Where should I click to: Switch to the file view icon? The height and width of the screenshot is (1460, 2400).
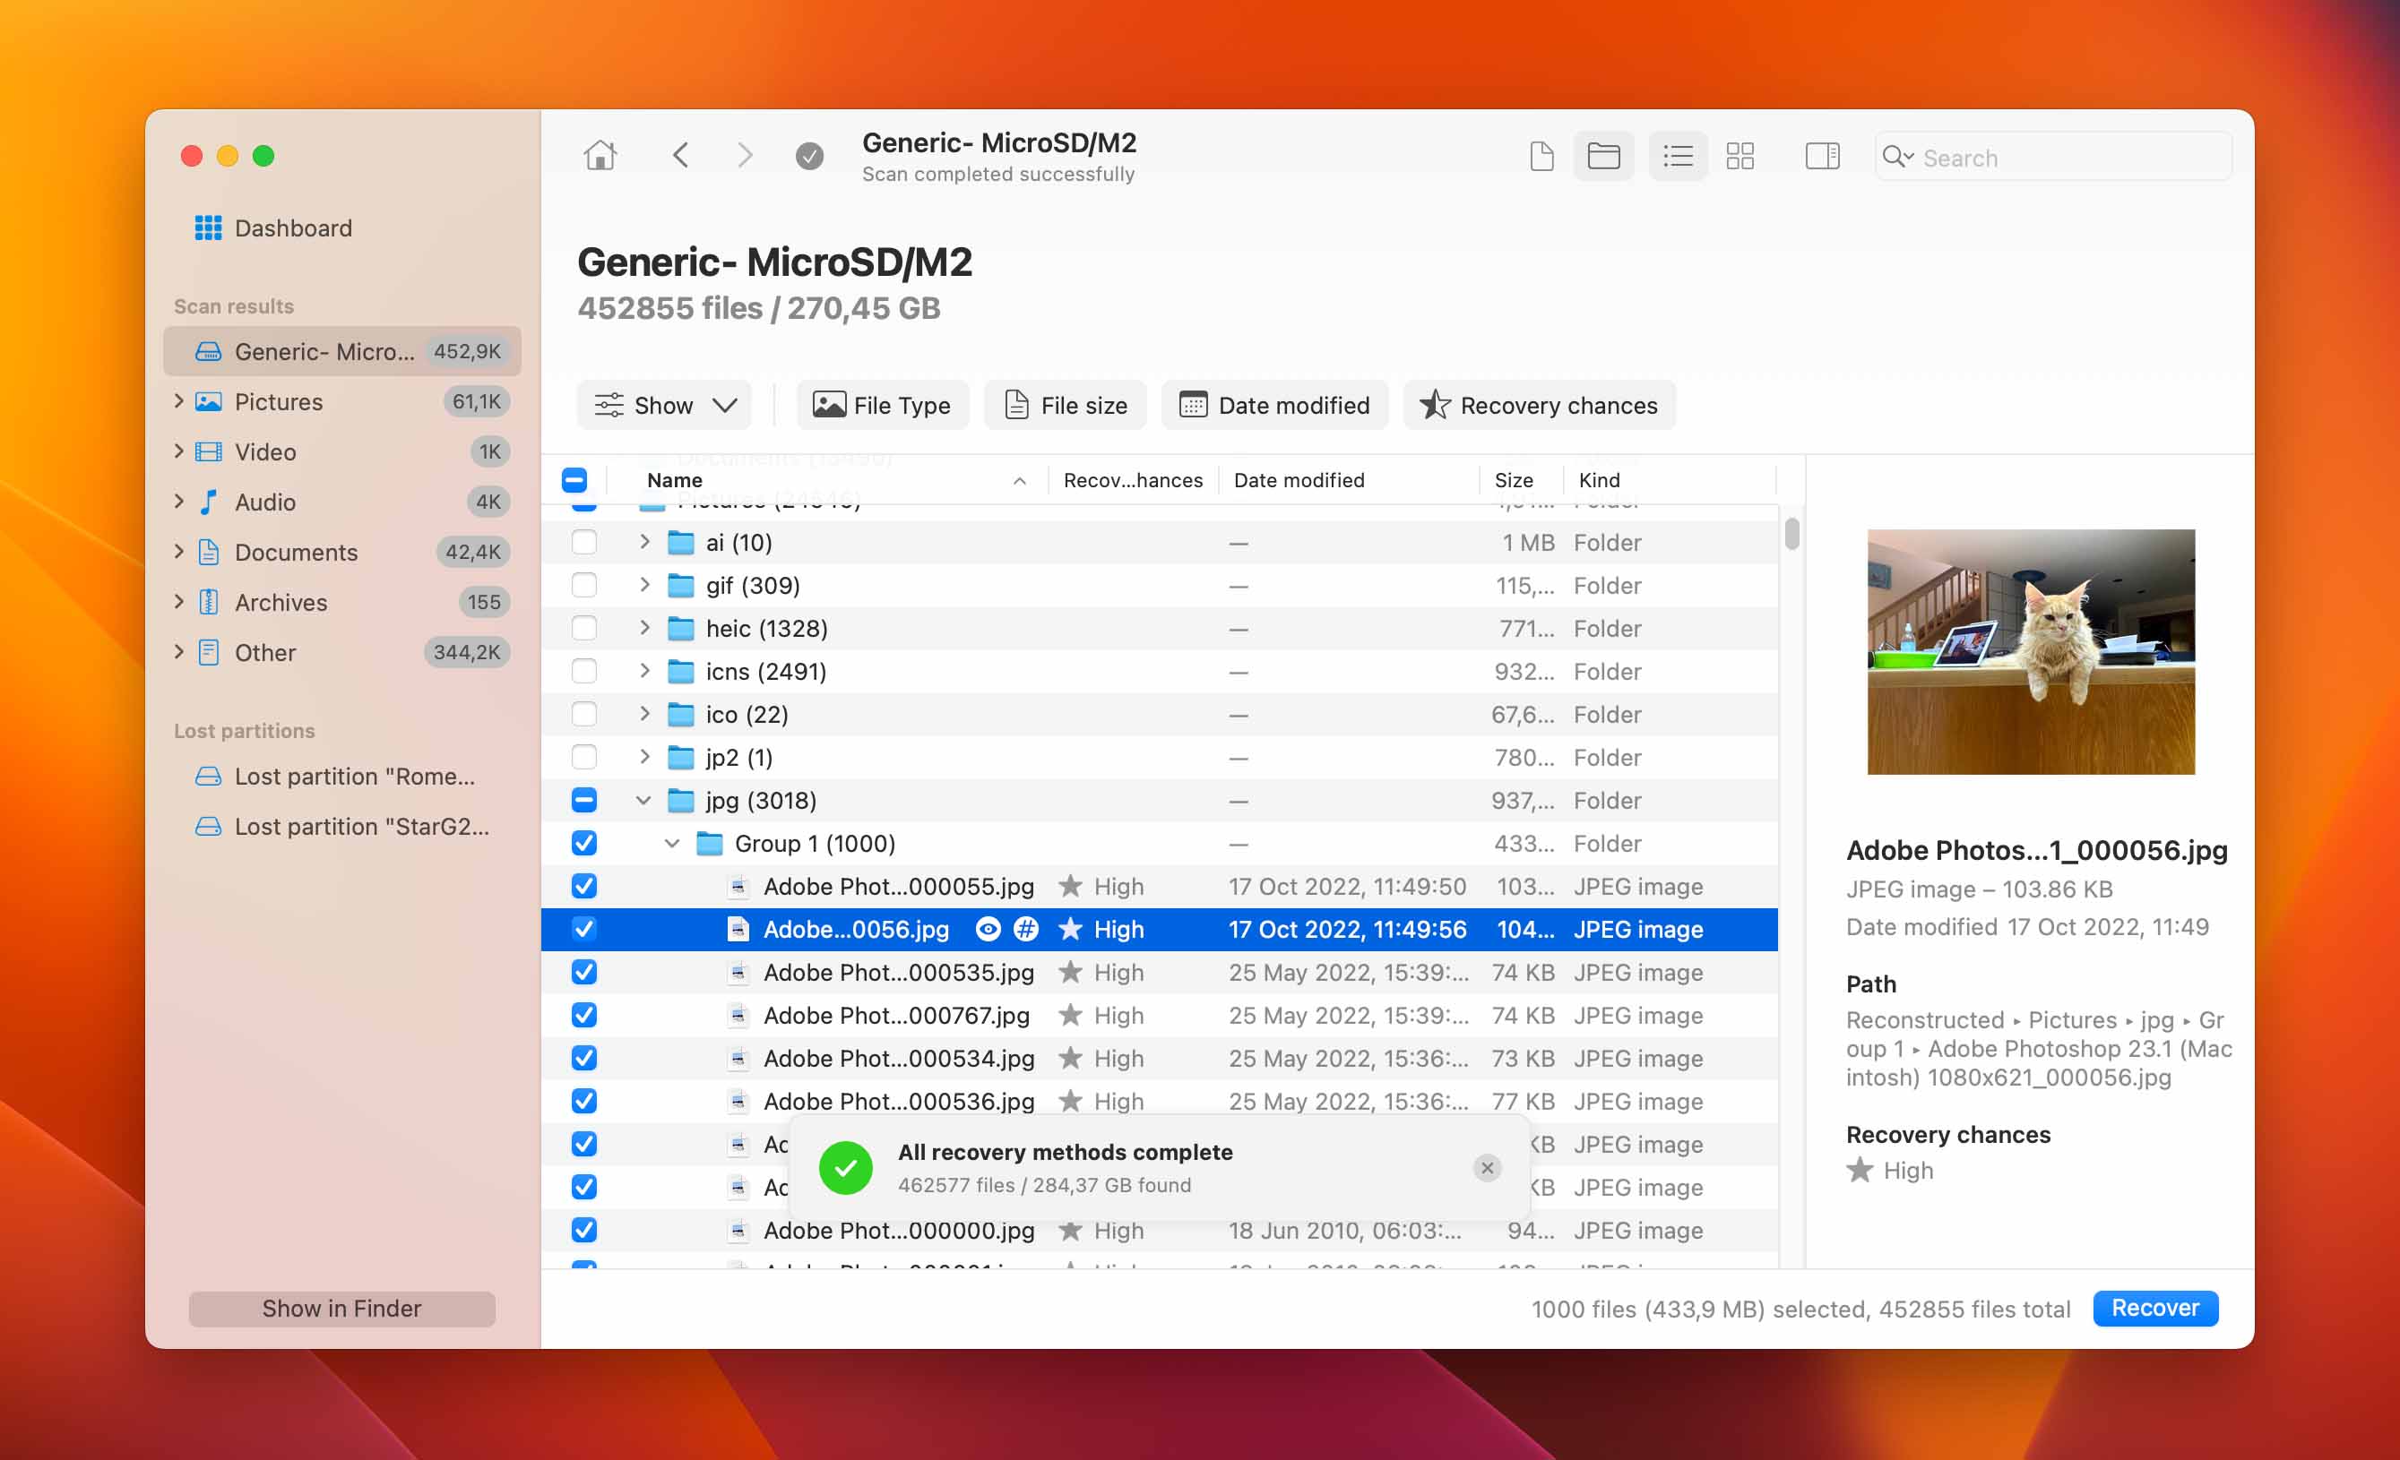(x=1541, y=156)
